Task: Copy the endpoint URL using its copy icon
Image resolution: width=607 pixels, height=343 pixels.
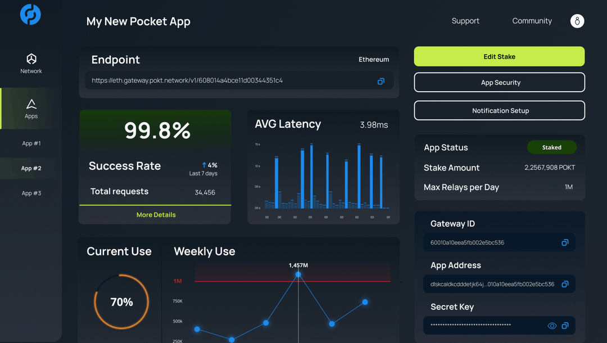Action: (x=381, y=80)
